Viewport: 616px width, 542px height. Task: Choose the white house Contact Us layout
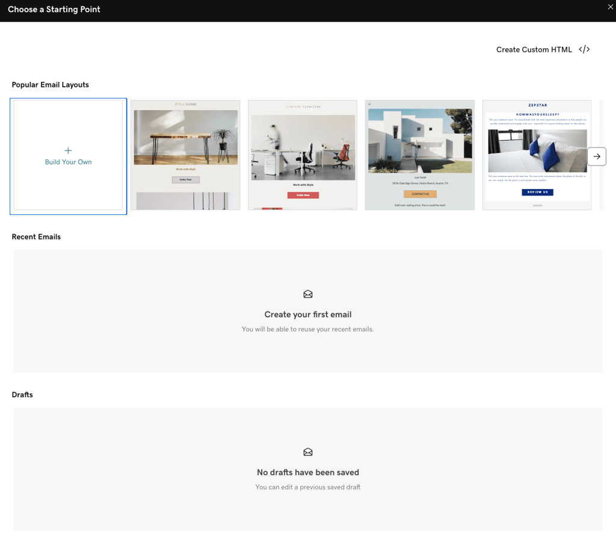pyautogui.click(x=419, y=155)
